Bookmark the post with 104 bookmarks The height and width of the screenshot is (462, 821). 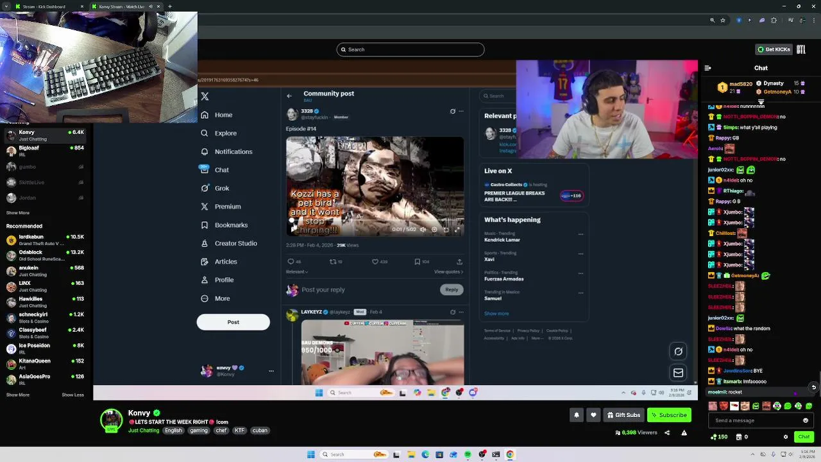pyautogui.click(x=418, y=262)
